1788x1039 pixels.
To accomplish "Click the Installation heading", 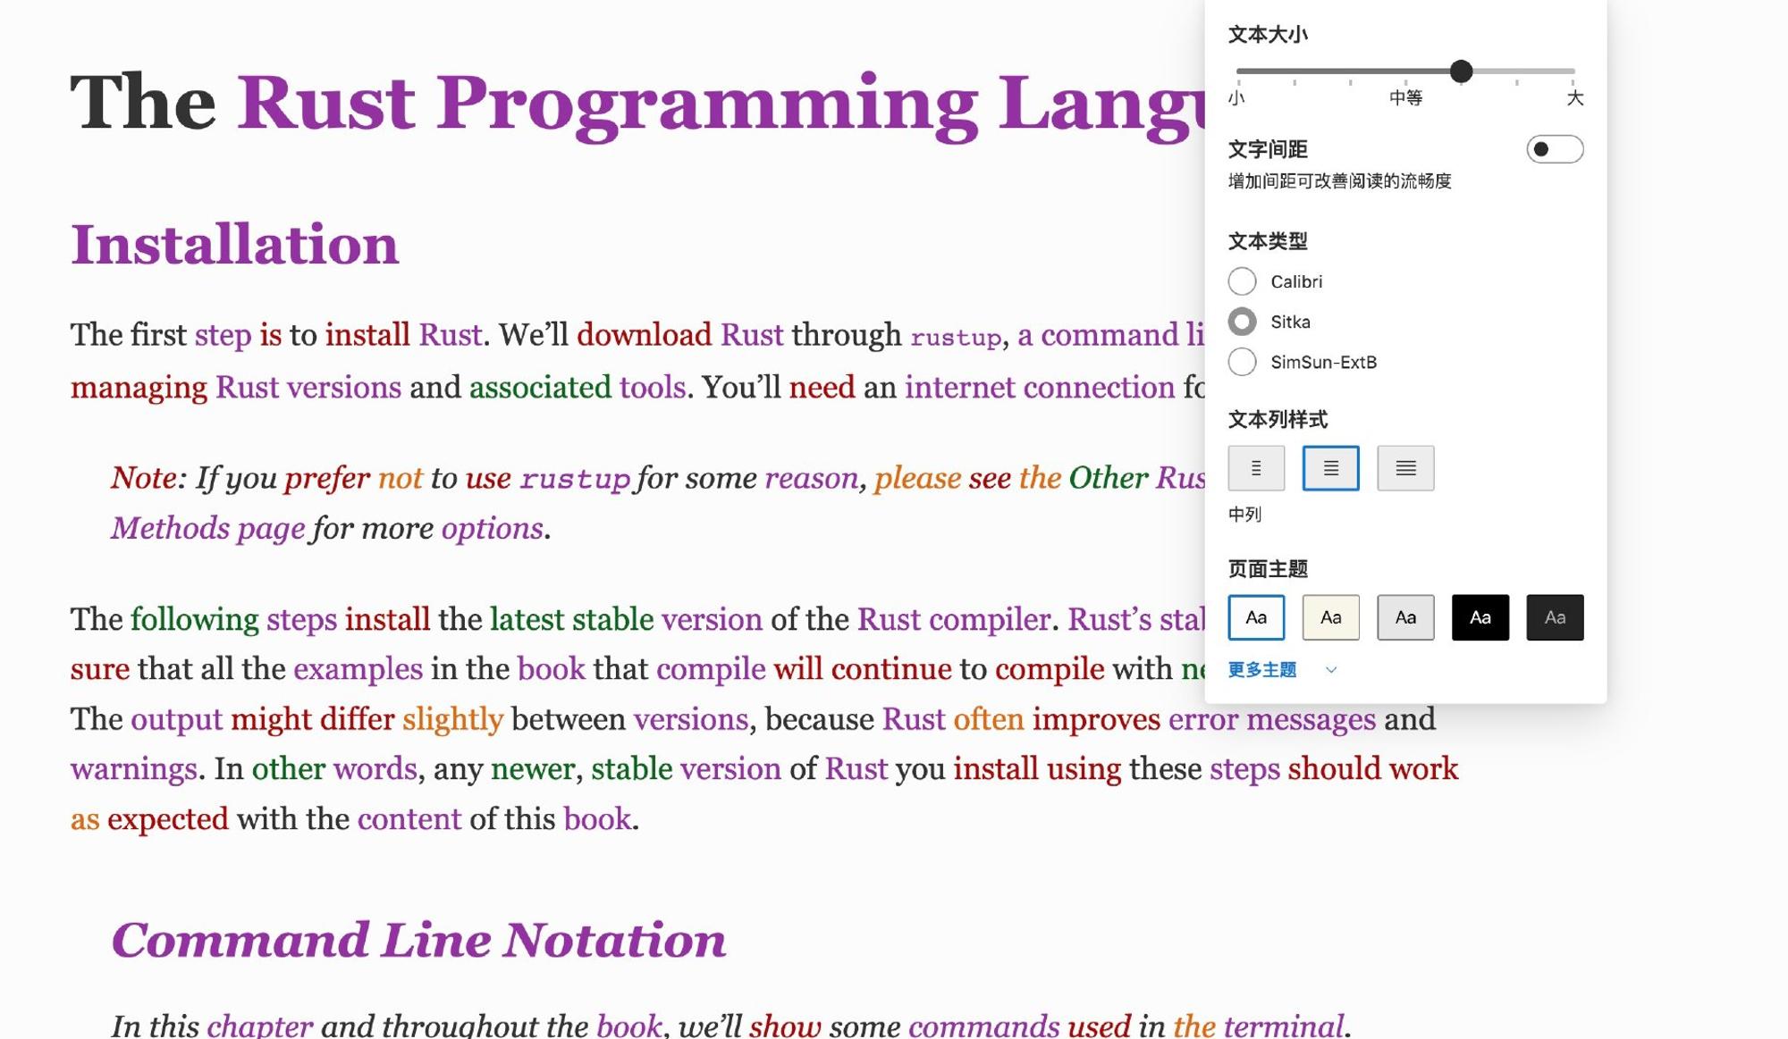I will click(x=234, y=245).
